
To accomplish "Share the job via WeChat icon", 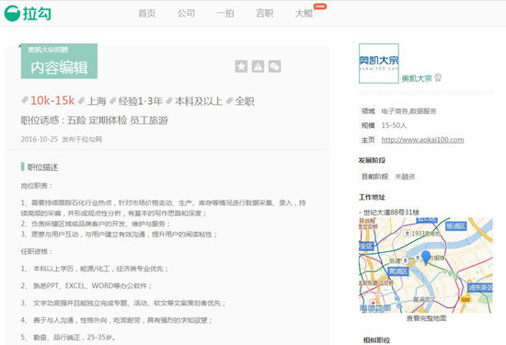I will tap(275, 66).
